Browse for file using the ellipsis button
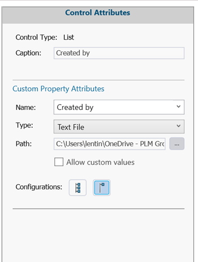This screenshot has height=262, width=198. (177, 144)
